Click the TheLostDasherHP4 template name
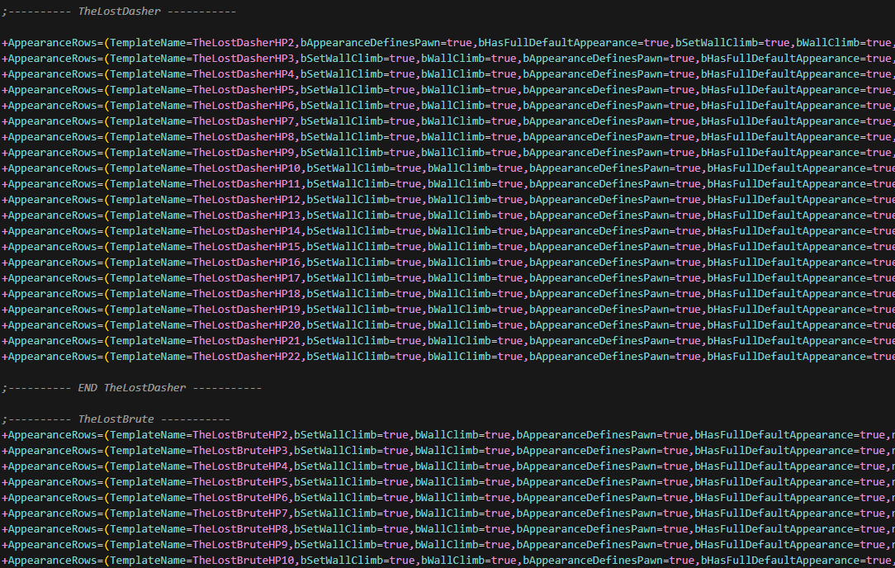 pos(244,74)
